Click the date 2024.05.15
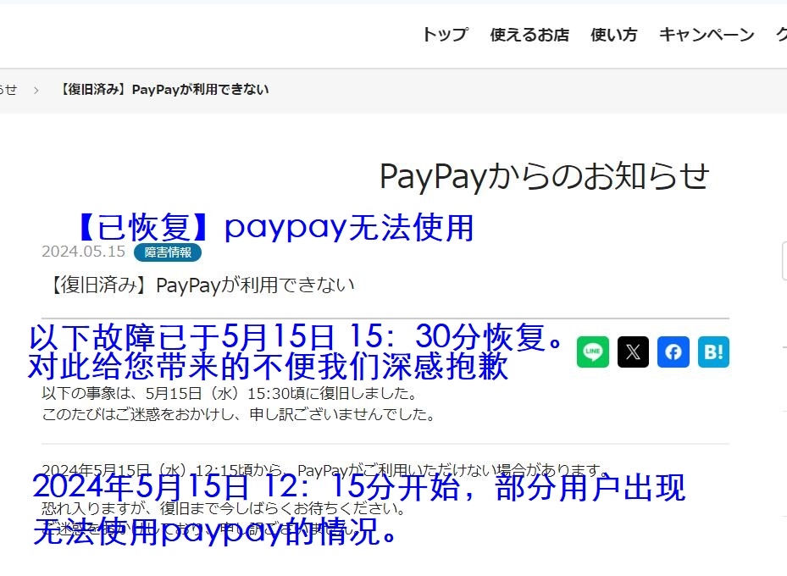Viewport: 787px width, 576px height. tap(83, 252)
